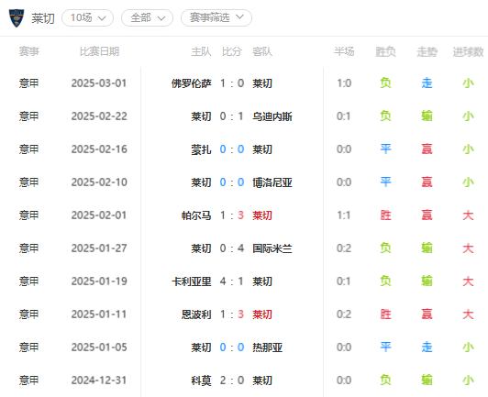Click the 卡利亚里 team name
Screen dimensions: 488x397
(192, 281)
